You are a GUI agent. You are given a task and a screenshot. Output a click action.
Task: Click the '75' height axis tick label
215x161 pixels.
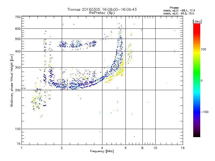coord(19,144)
